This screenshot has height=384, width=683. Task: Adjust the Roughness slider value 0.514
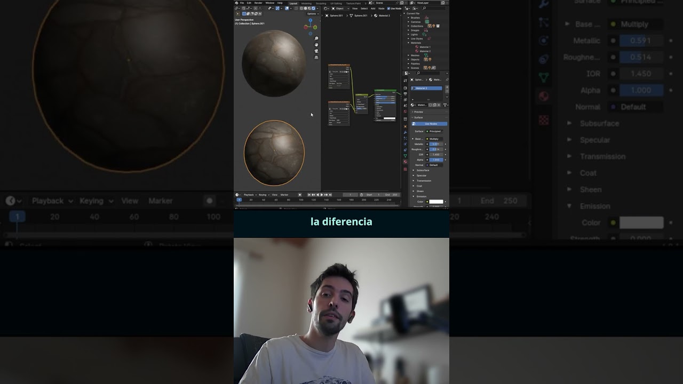coord(436,149)
